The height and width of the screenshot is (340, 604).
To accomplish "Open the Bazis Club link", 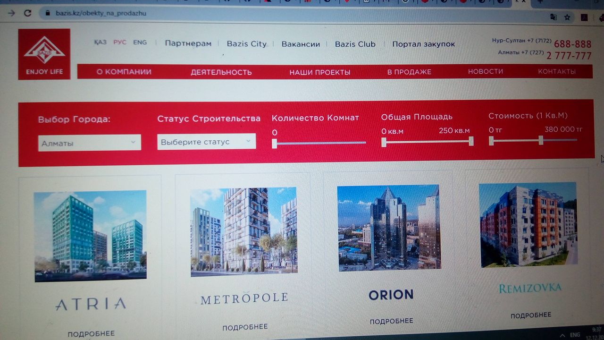I will (x=355, y=44).
